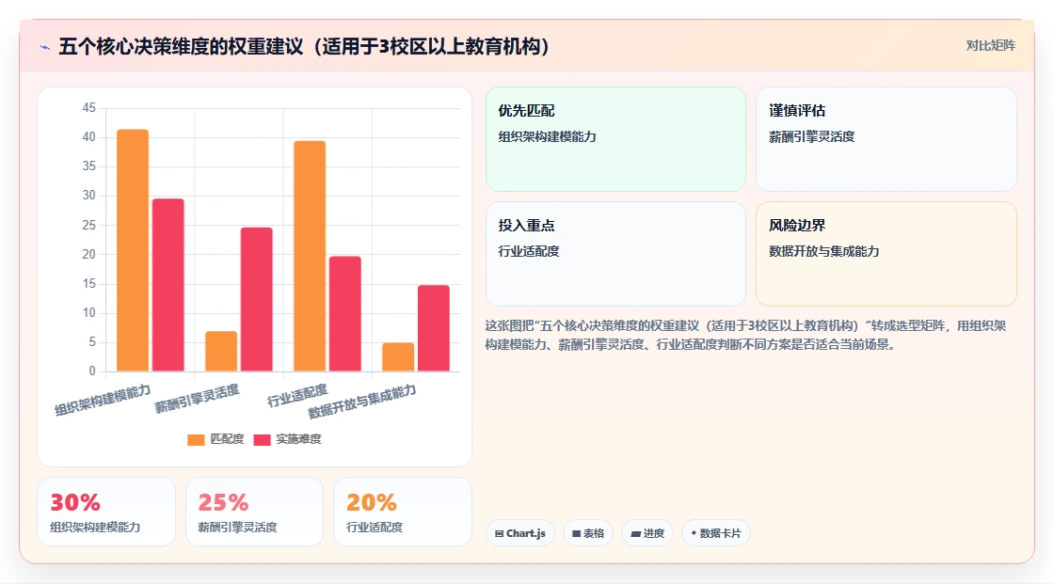Viewport: 1054px width, 584px height.
Task: Click the 组织架构建模能力 x-axis label
Action: coord(103,400)
